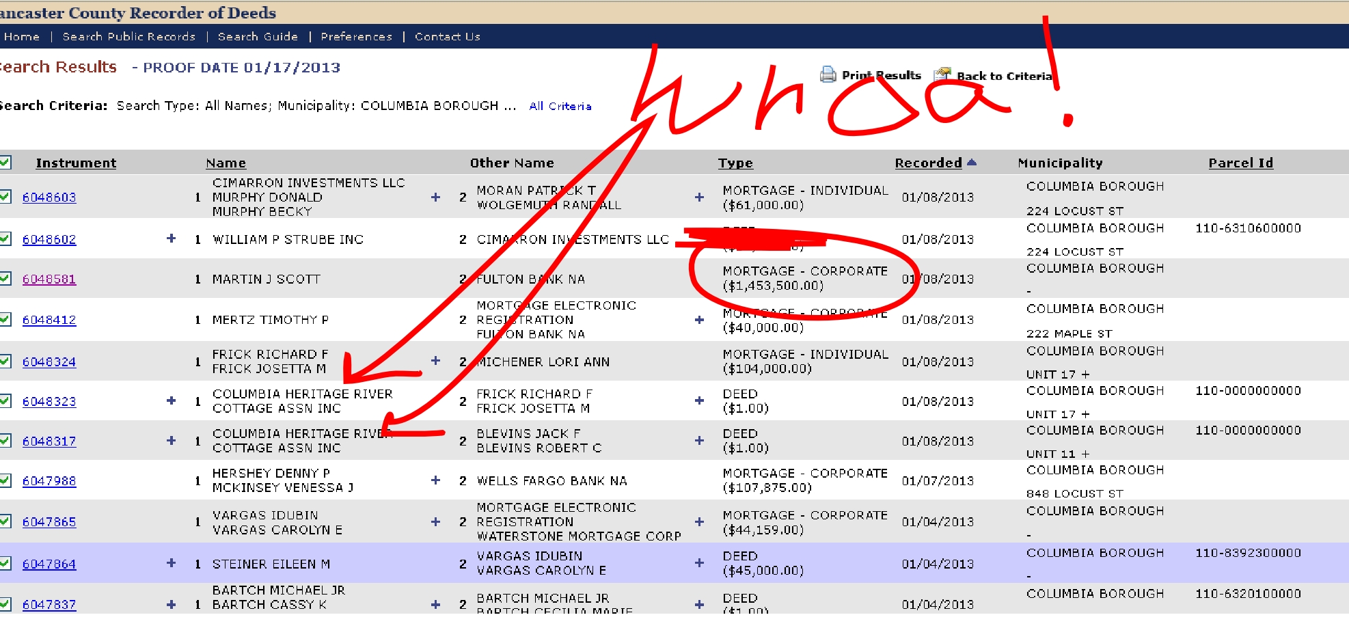The height and width of the screenshot is (628, 1349).
Task: Click the Recorded column sort arrow
Action: click(972, 163)
